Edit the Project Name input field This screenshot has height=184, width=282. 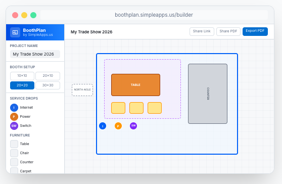pos(35,54)
